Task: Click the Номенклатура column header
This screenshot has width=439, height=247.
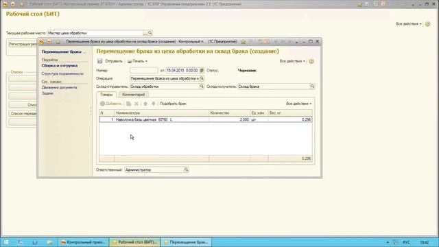Action: click(x=162, y=113)
